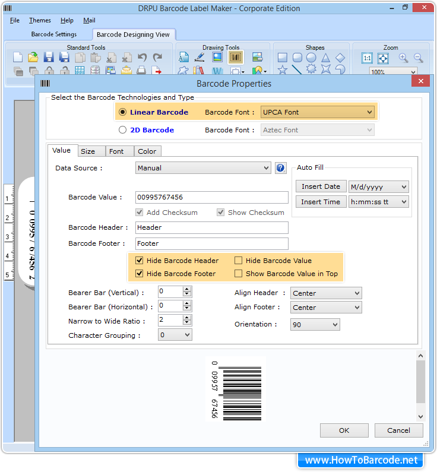Click the Insert Time button
437x472 pixels.
(x=321, y=202)
